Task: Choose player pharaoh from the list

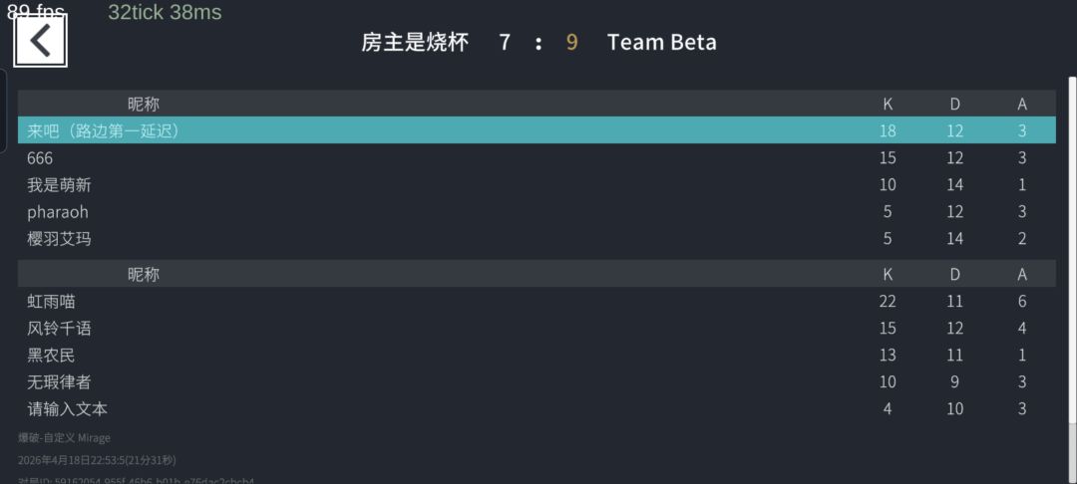Action: pyautogui.click(x=58, y=211)
